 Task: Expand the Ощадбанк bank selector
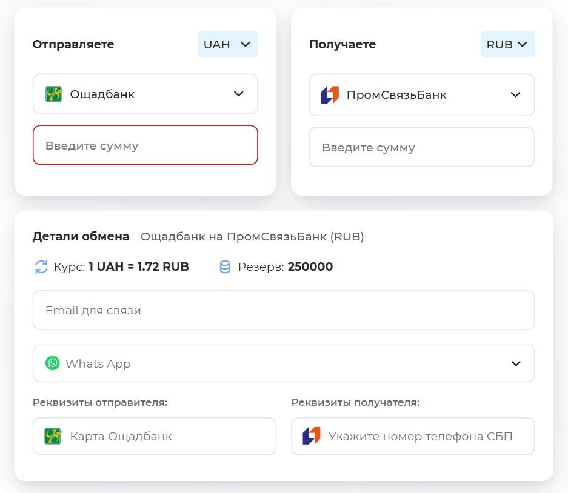(x=145, y=94)
